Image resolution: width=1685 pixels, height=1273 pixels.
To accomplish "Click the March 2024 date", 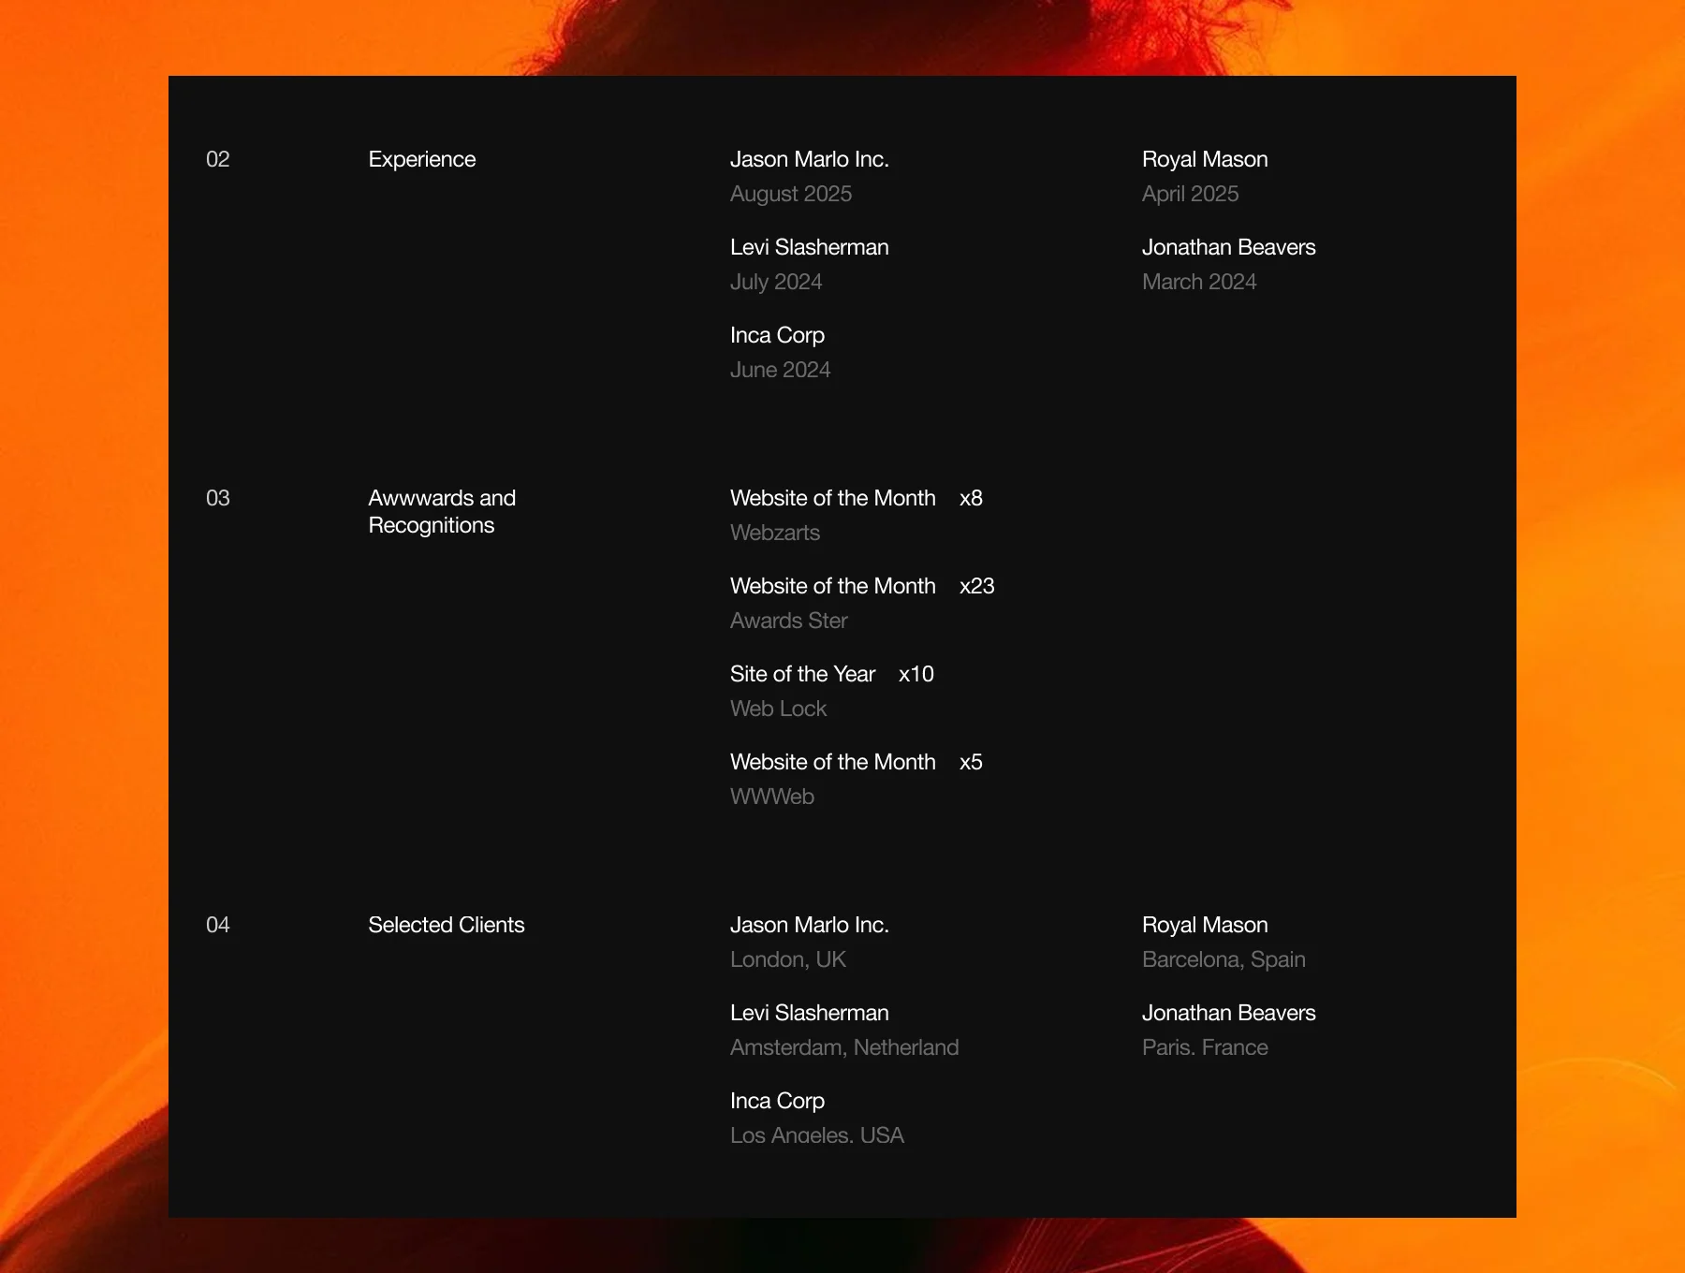I will 1199,282.
